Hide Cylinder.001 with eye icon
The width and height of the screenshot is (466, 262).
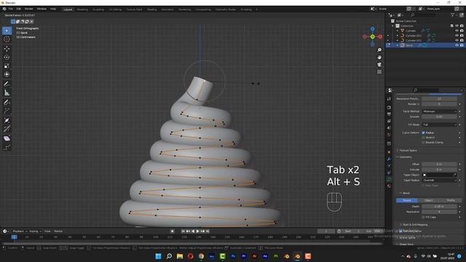(x=457, y=36)
